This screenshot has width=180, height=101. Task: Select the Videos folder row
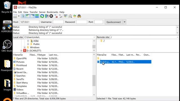point(36,89)
